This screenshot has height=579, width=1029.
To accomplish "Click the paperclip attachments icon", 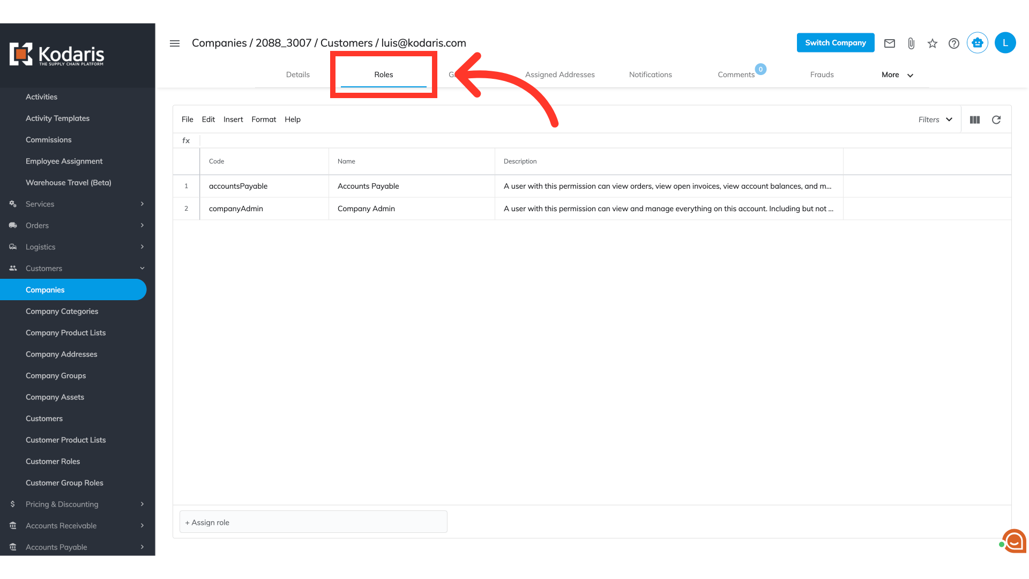I will coord(911,43).
